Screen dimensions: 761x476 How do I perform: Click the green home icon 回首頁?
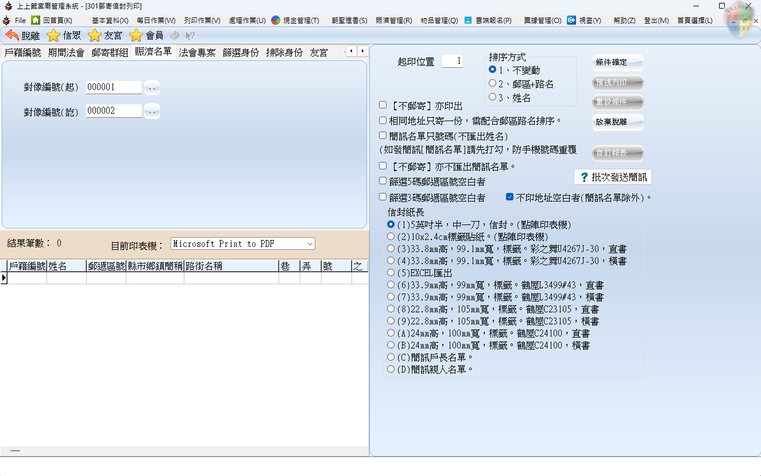36,20
